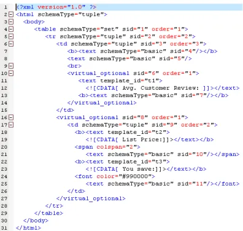
Task: Click the closing td tag on line 26
Action: pos(76,191)
